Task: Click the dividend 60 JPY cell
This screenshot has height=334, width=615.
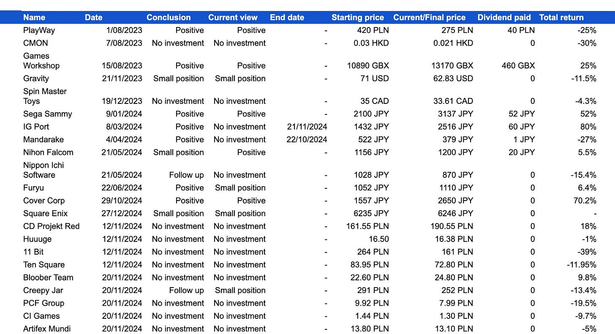Action: [x=522, y=127]
